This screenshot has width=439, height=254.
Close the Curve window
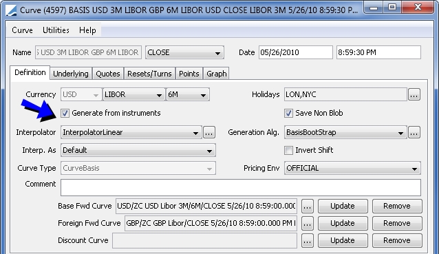pos(418,8)
